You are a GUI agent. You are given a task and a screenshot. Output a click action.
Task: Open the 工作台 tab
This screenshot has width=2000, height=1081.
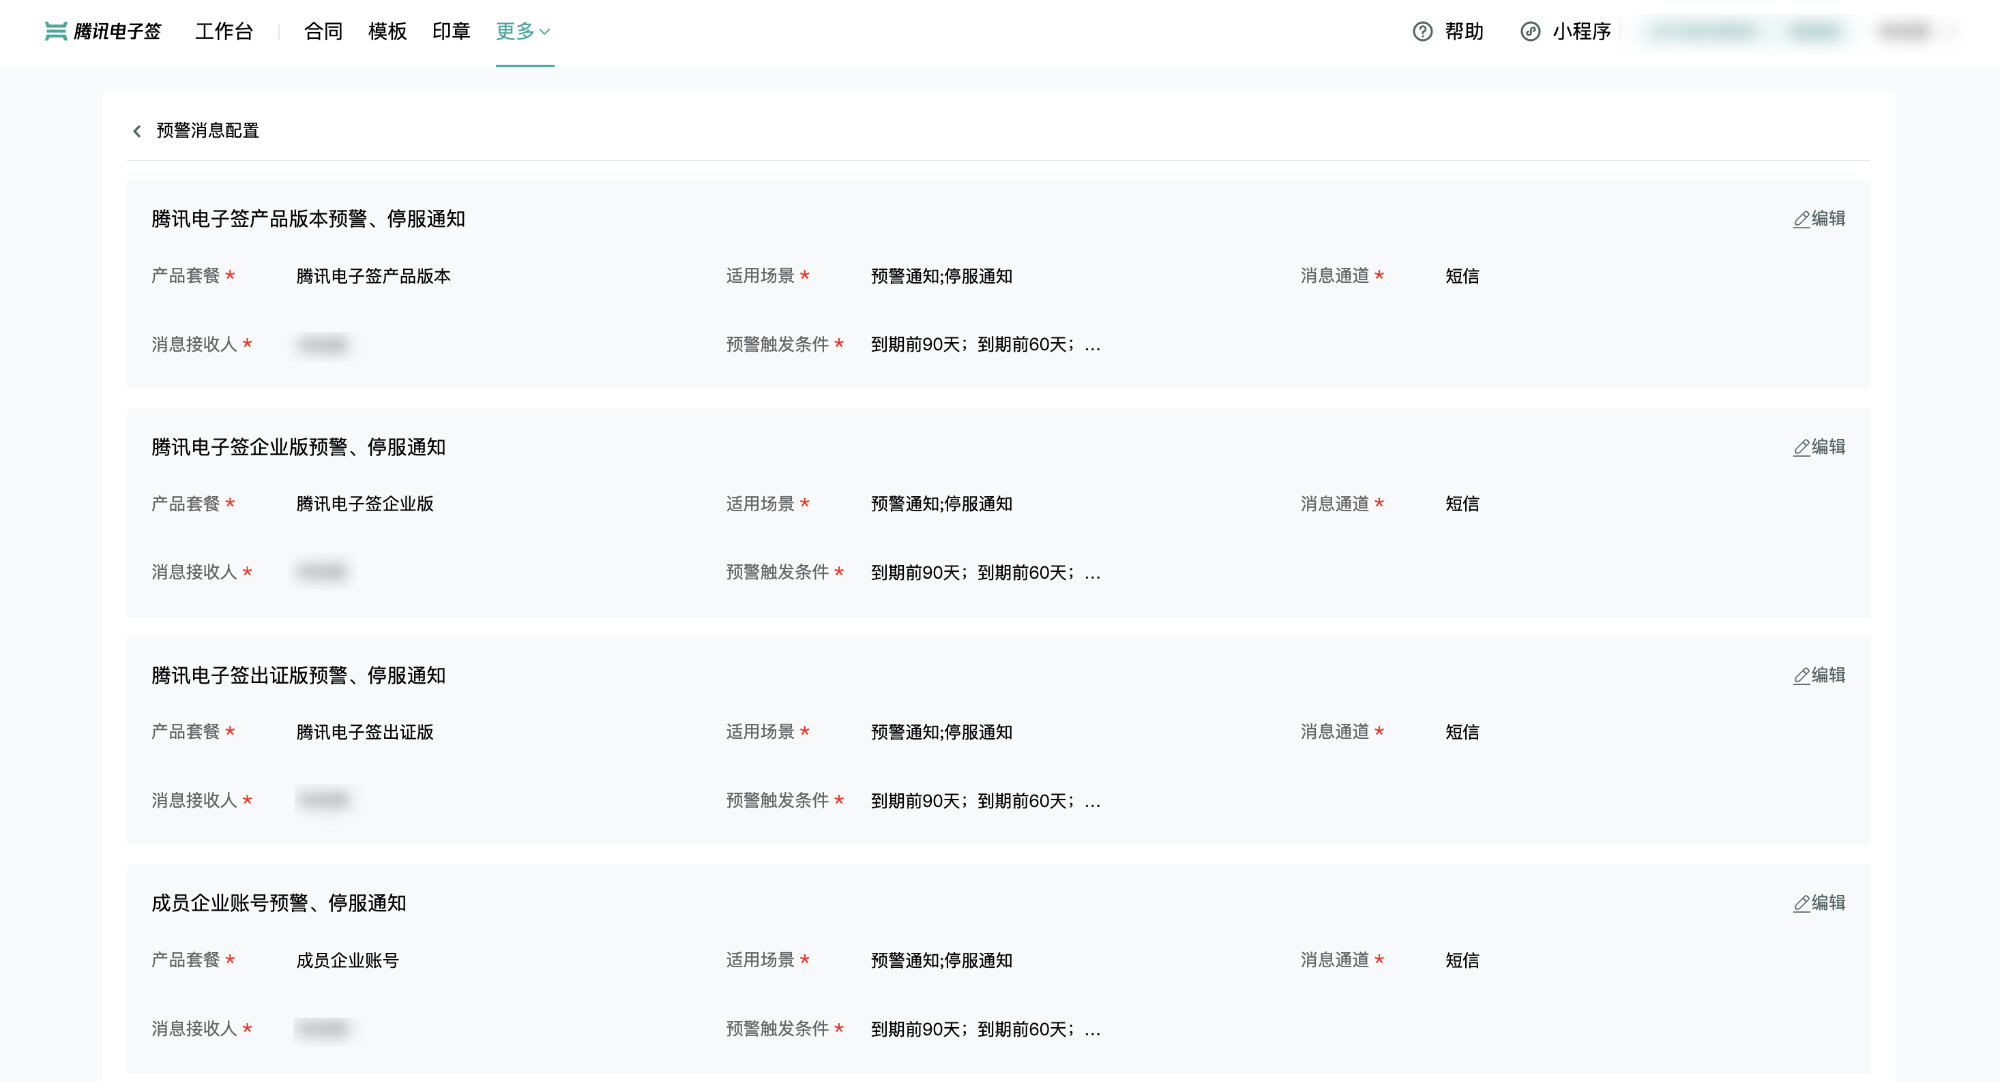(224, 31)
